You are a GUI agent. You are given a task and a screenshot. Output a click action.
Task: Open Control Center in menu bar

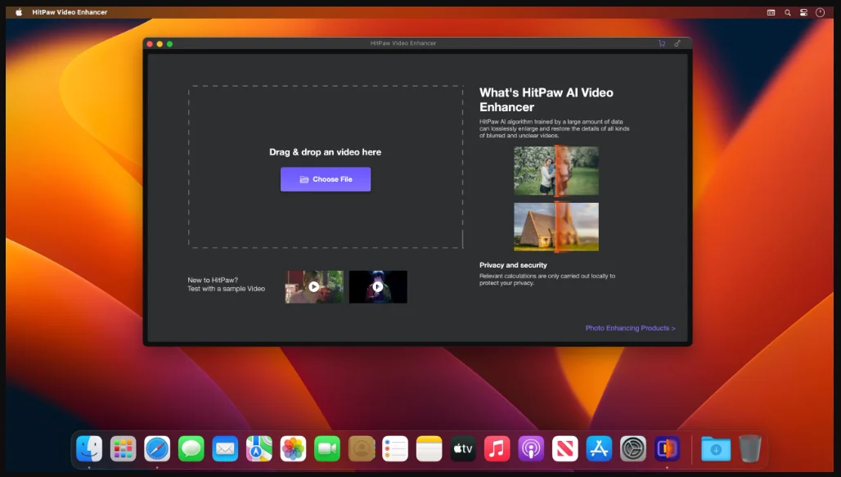pos(803,12)
